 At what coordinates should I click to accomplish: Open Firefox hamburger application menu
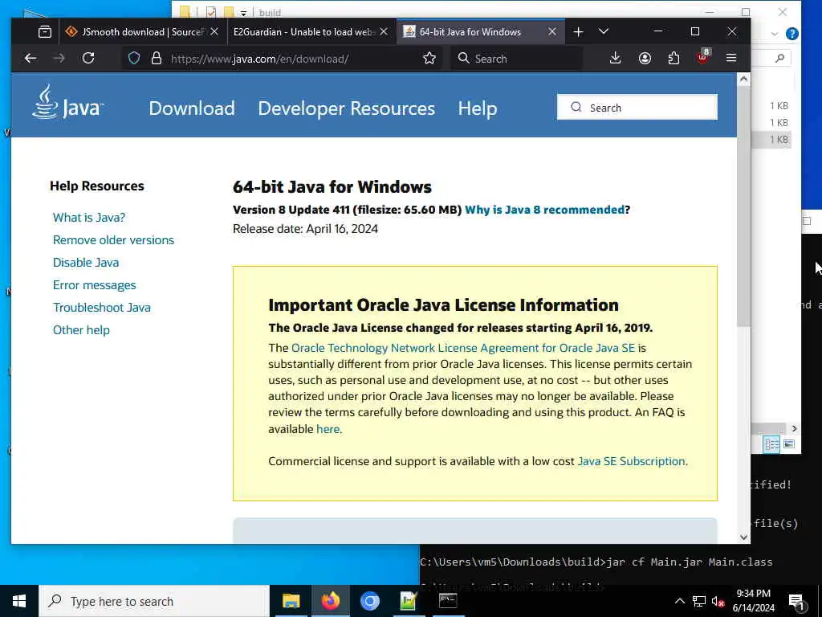tap(731, 58)
